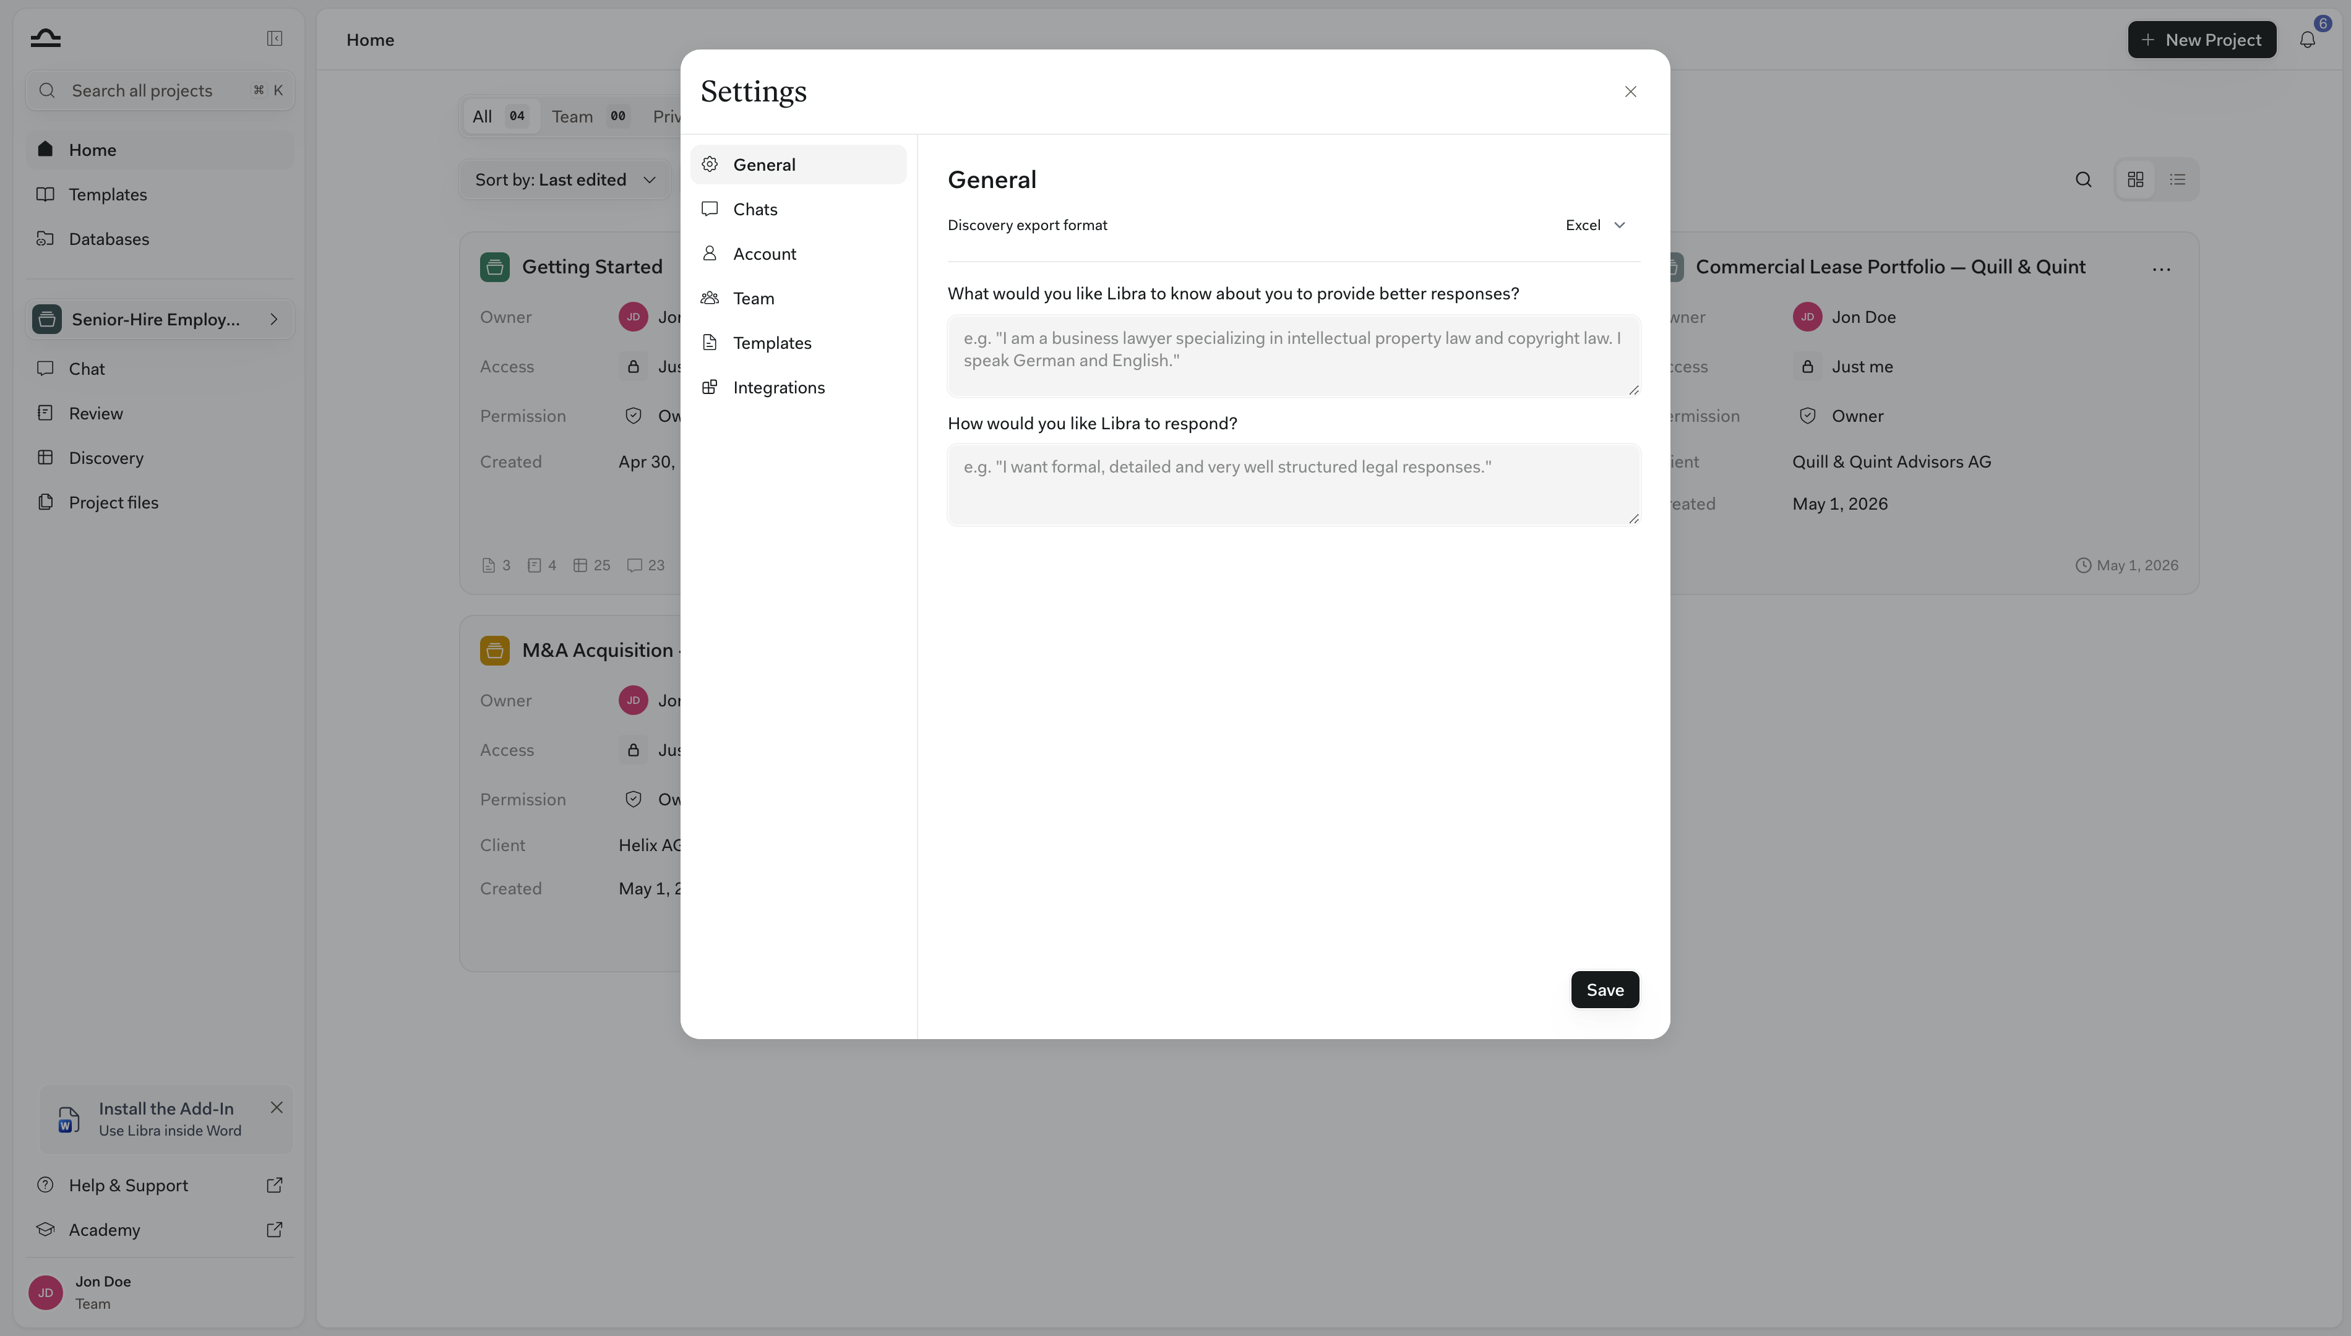Screen dimensions: 2351x1336
Task: Open Project files in sidebar
Action: point(160,502)
